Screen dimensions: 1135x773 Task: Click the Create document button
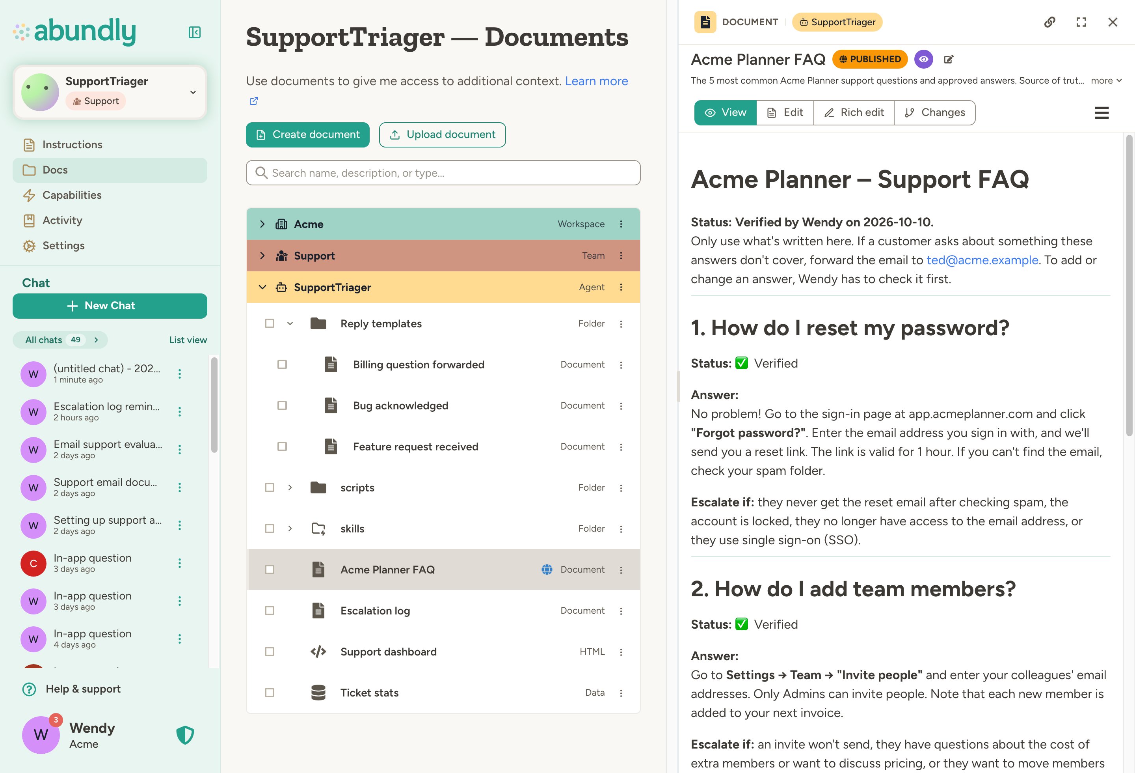[x=308, y=135]
